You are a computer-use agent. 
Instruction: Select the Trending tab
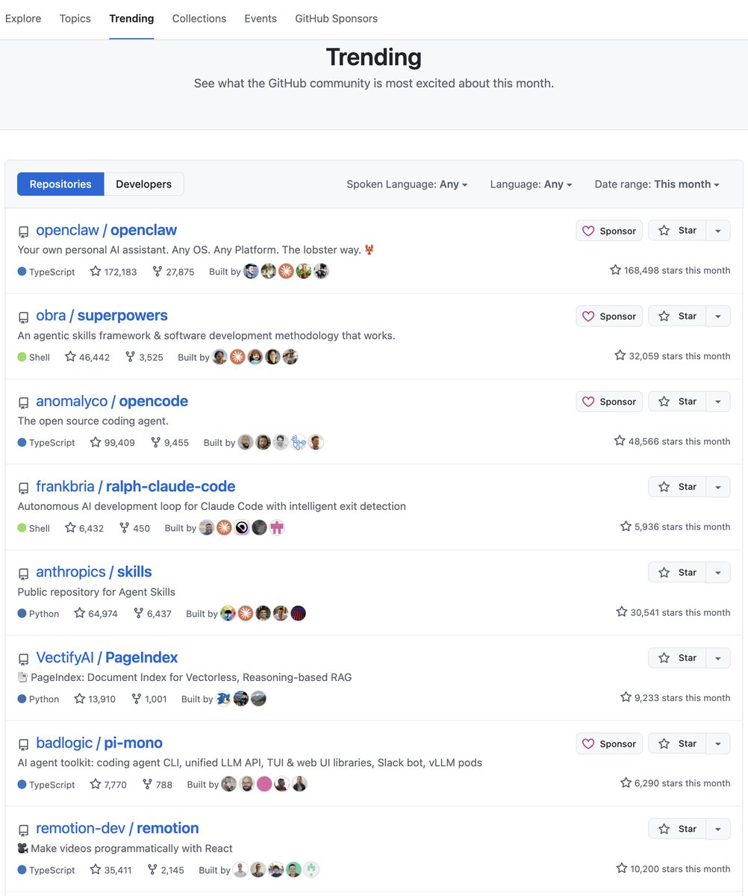pos(131,19)
